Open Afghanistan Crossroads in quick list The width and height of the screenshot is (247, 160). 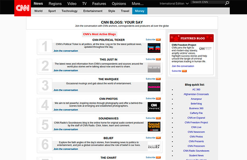[x=196, y=94]
